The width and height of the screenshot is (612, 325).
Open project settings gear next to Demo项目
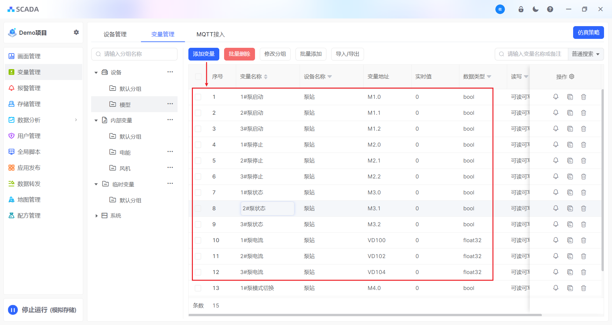(76, 32)
